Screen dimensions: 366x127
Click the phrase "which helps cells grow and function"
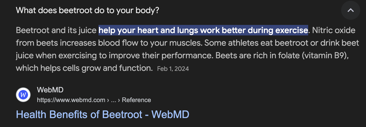pos(84,68)
